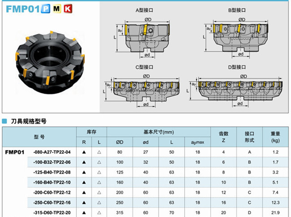
Task: Select the -200-C60-TP22-12 model row
Action: pos(52,192)
